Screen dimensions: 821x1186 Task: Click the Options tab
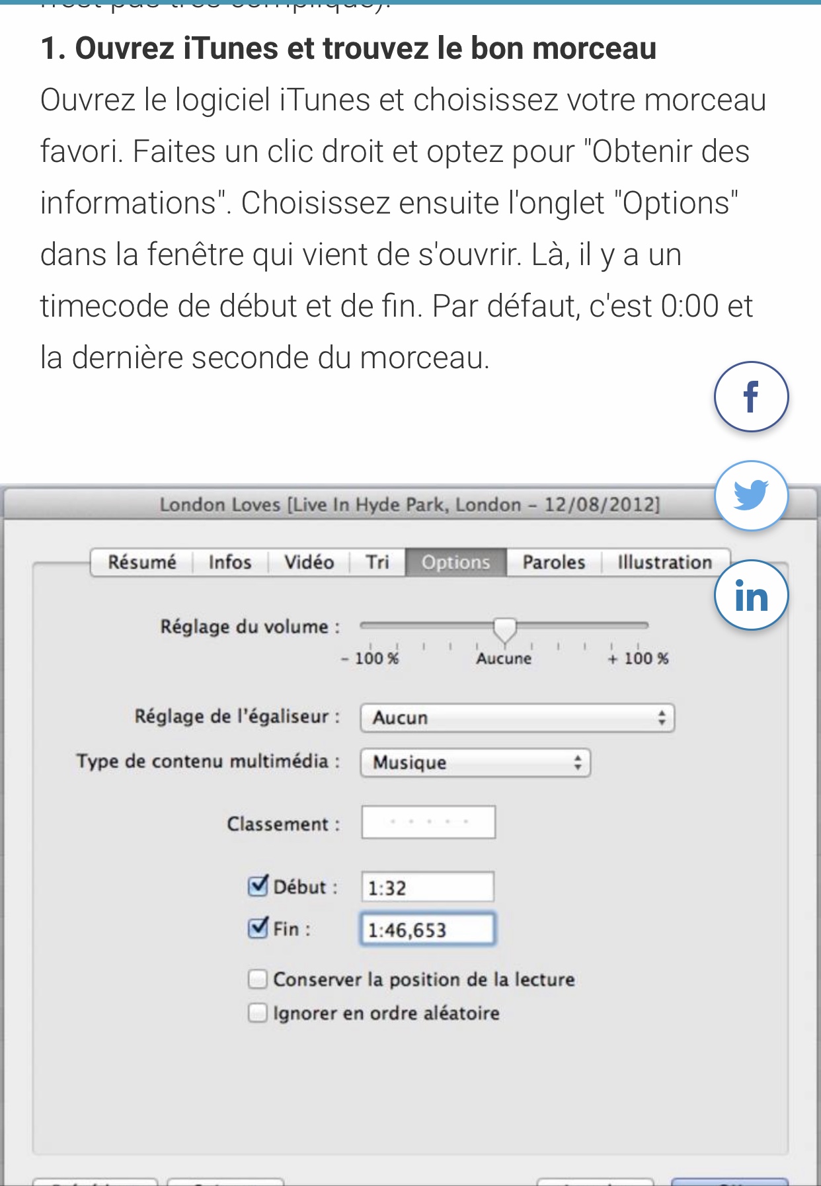point(455,563)
